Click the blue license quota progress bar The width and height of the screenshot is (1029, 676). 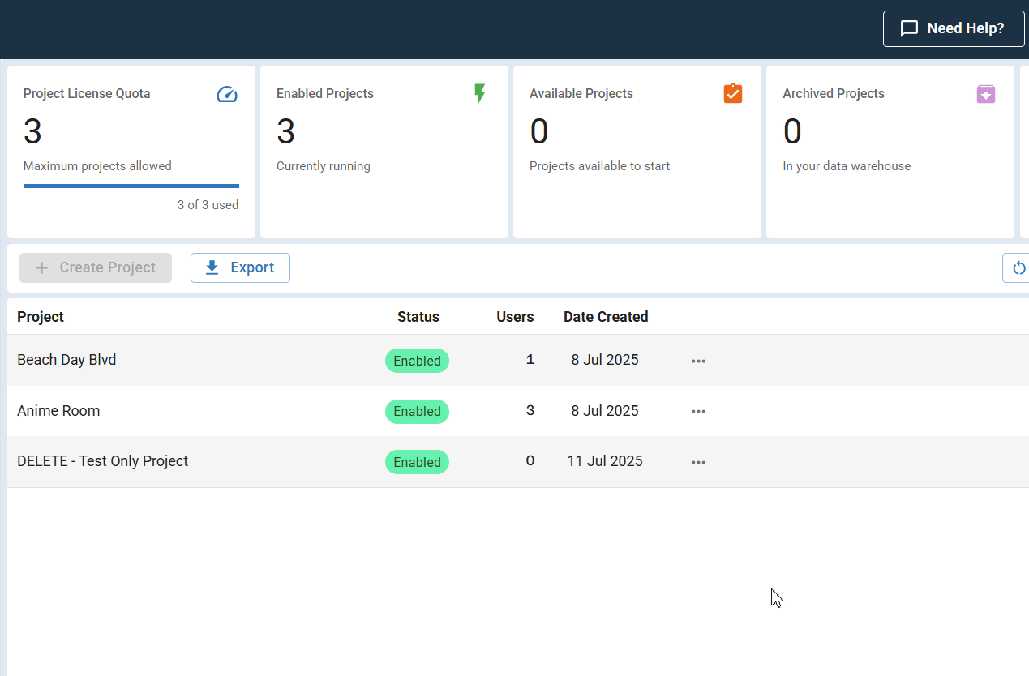pos(131,186)
